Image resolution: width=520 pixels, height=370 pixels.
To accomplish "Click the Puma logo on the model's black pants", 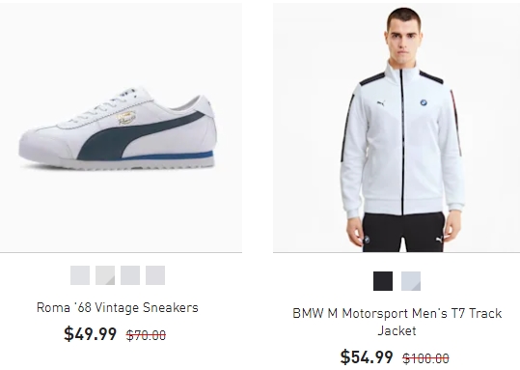I will [x=439, y=240].
